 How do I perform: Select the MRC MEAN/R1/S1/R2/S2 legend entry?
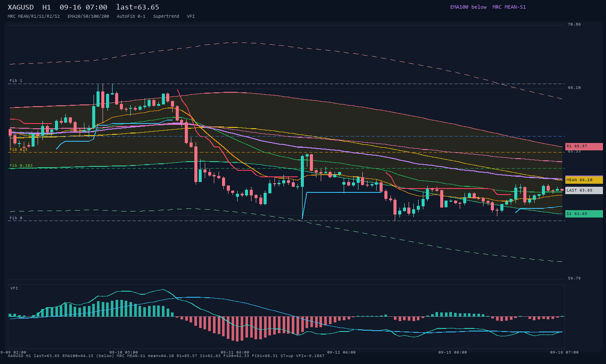click(x=34, y=16)
